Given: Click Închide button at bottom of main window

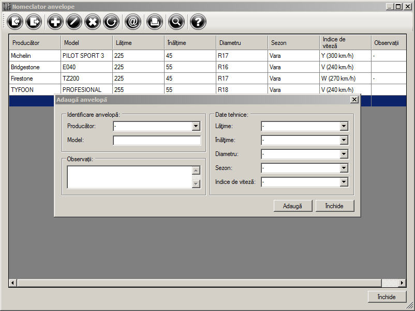Looking at the screenshot, I should (387, 297).
